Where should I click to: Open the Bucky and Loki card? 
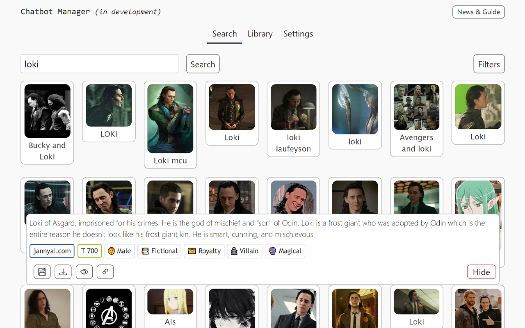point(47,123)
